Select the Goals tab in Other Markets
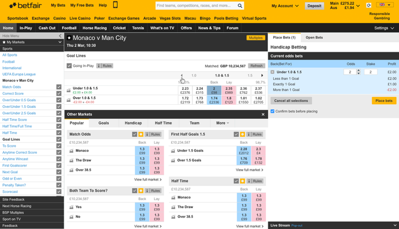Viewport: 399px width, 229px height. click(104, 123)
